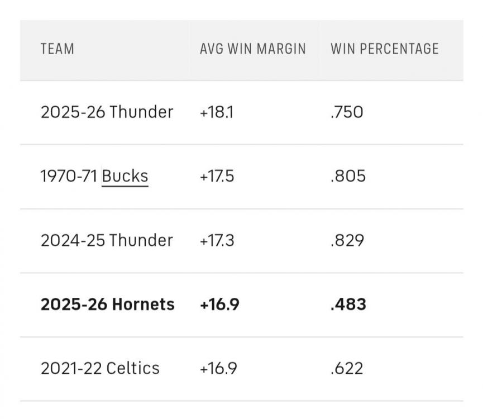Click the +17.5 average win margin value

tap(217, 177)
